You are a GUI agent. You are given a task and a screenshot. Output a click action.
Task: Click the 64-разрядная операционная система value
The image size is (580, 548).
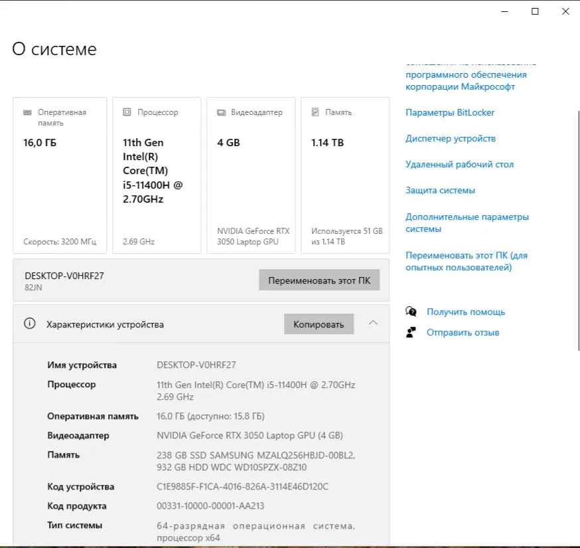point(255,531)
